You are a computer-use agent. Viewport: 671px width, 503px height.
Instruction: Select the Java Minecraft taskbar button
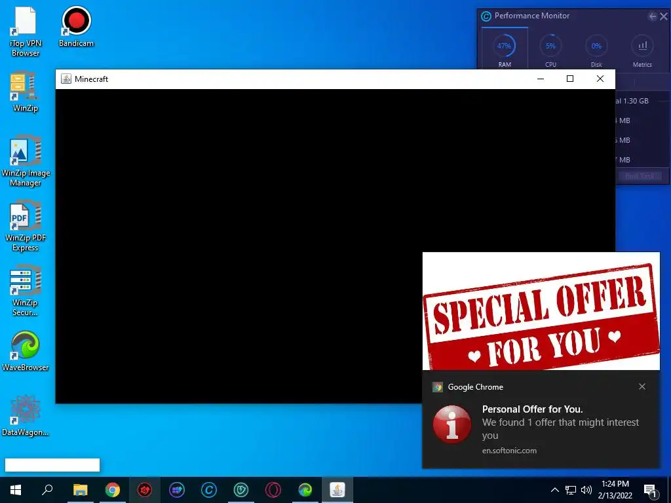pos(337,490)
